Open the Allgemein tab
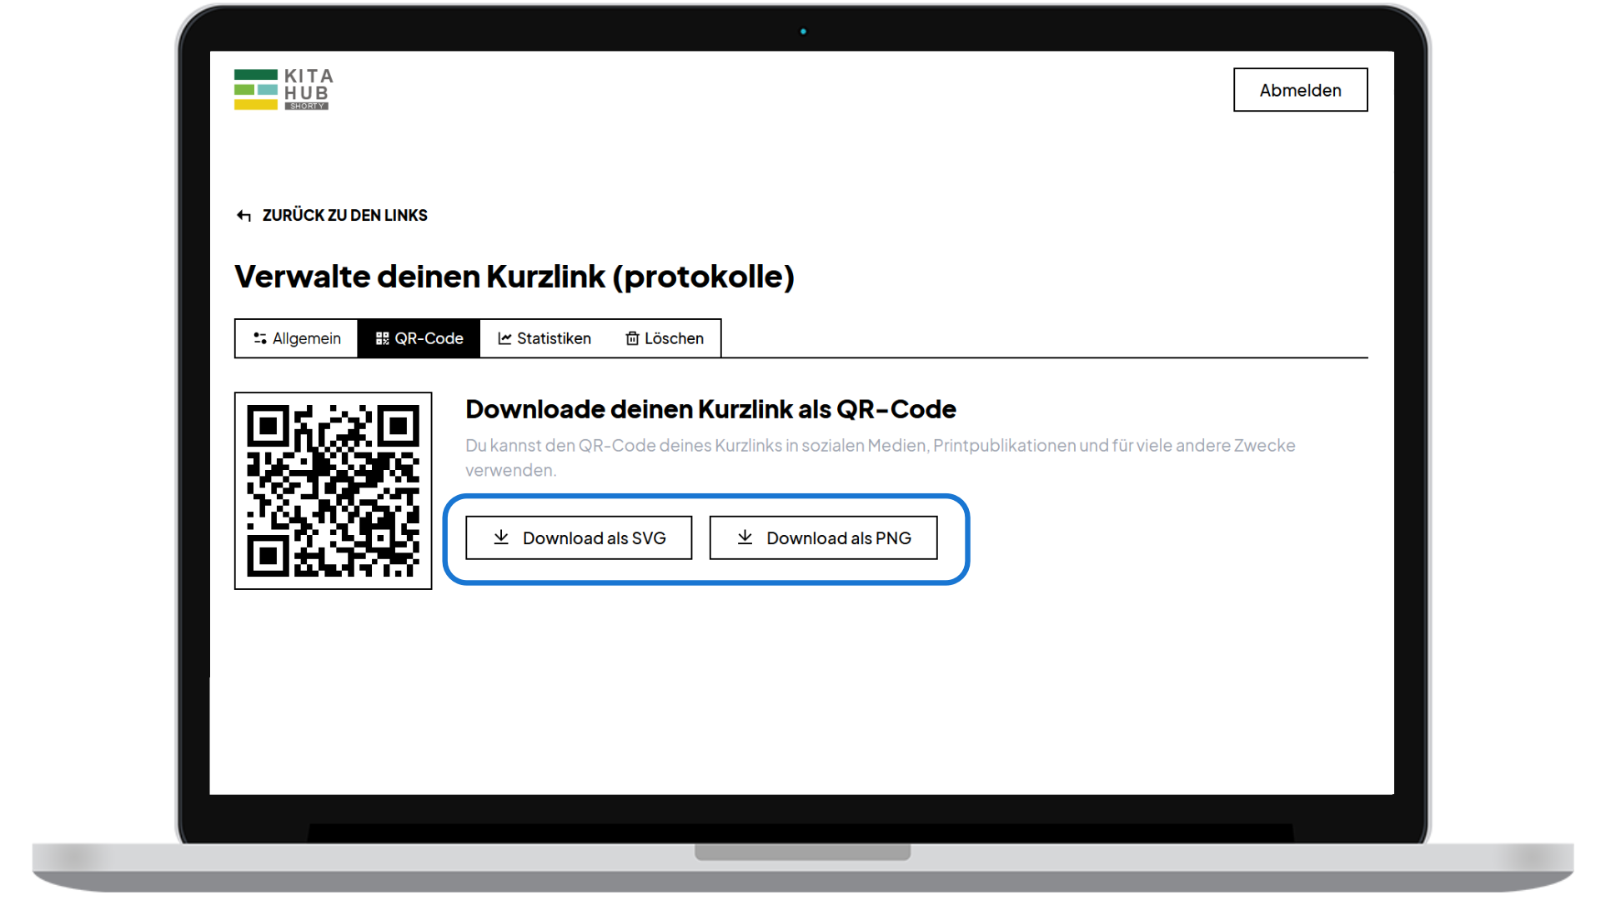 coord(297,338)
